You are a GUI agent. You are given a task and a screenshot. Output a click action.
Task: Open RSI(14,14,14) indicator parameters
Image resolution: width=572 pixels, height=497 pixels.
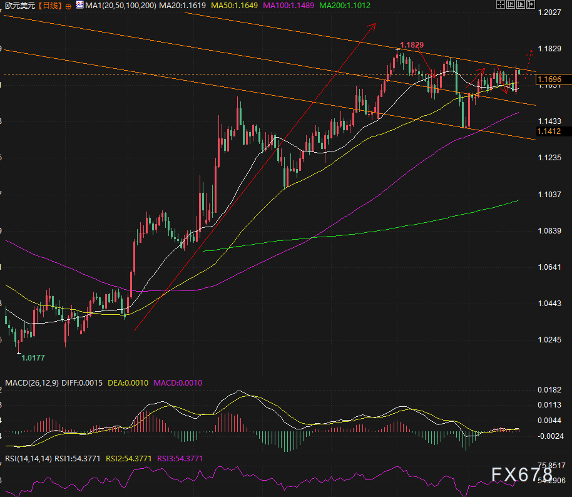tap(28, 458)
